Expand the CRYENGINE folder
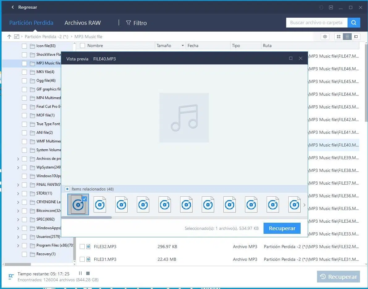368x289 pixels. [18, 202]
